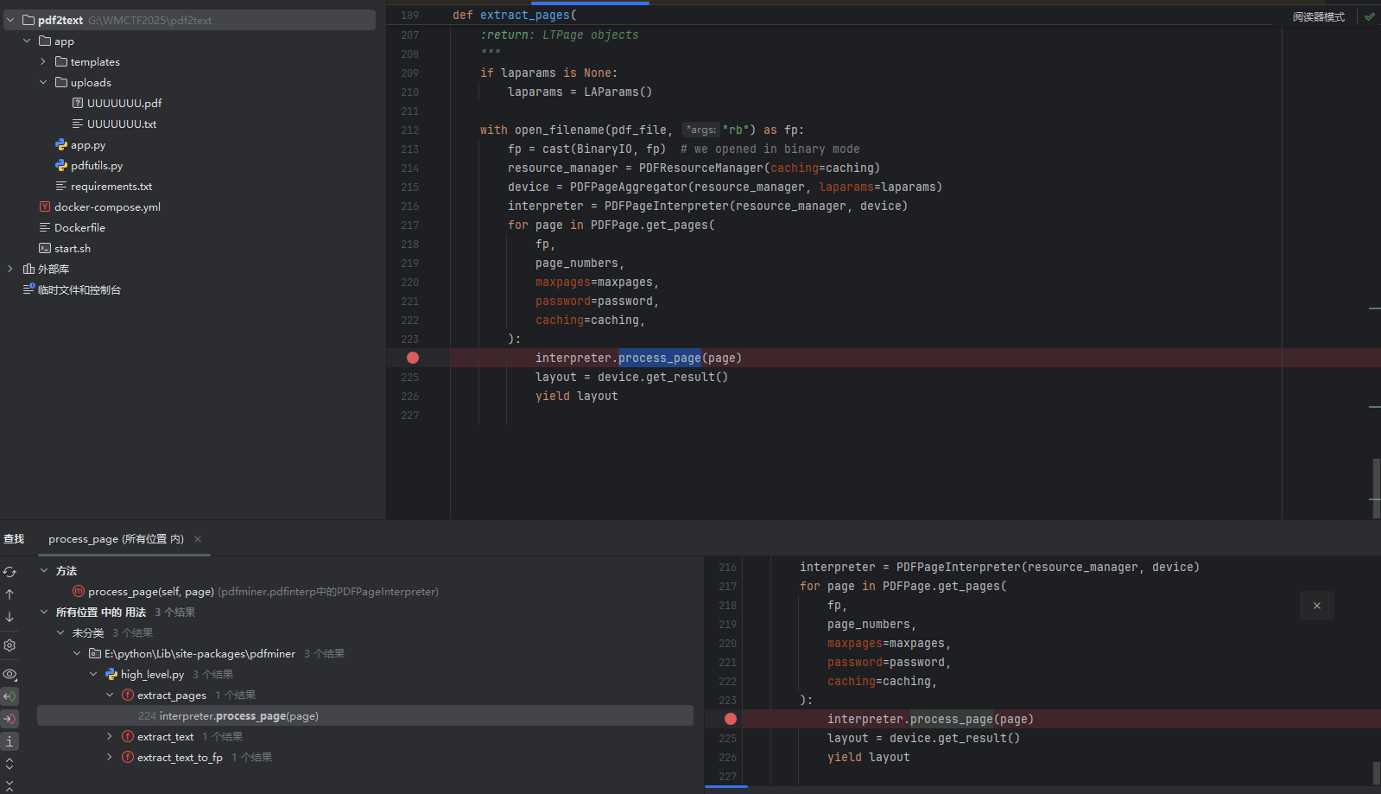
Task: Click process_page highlighted text in editor
Action: coord(660,358)
